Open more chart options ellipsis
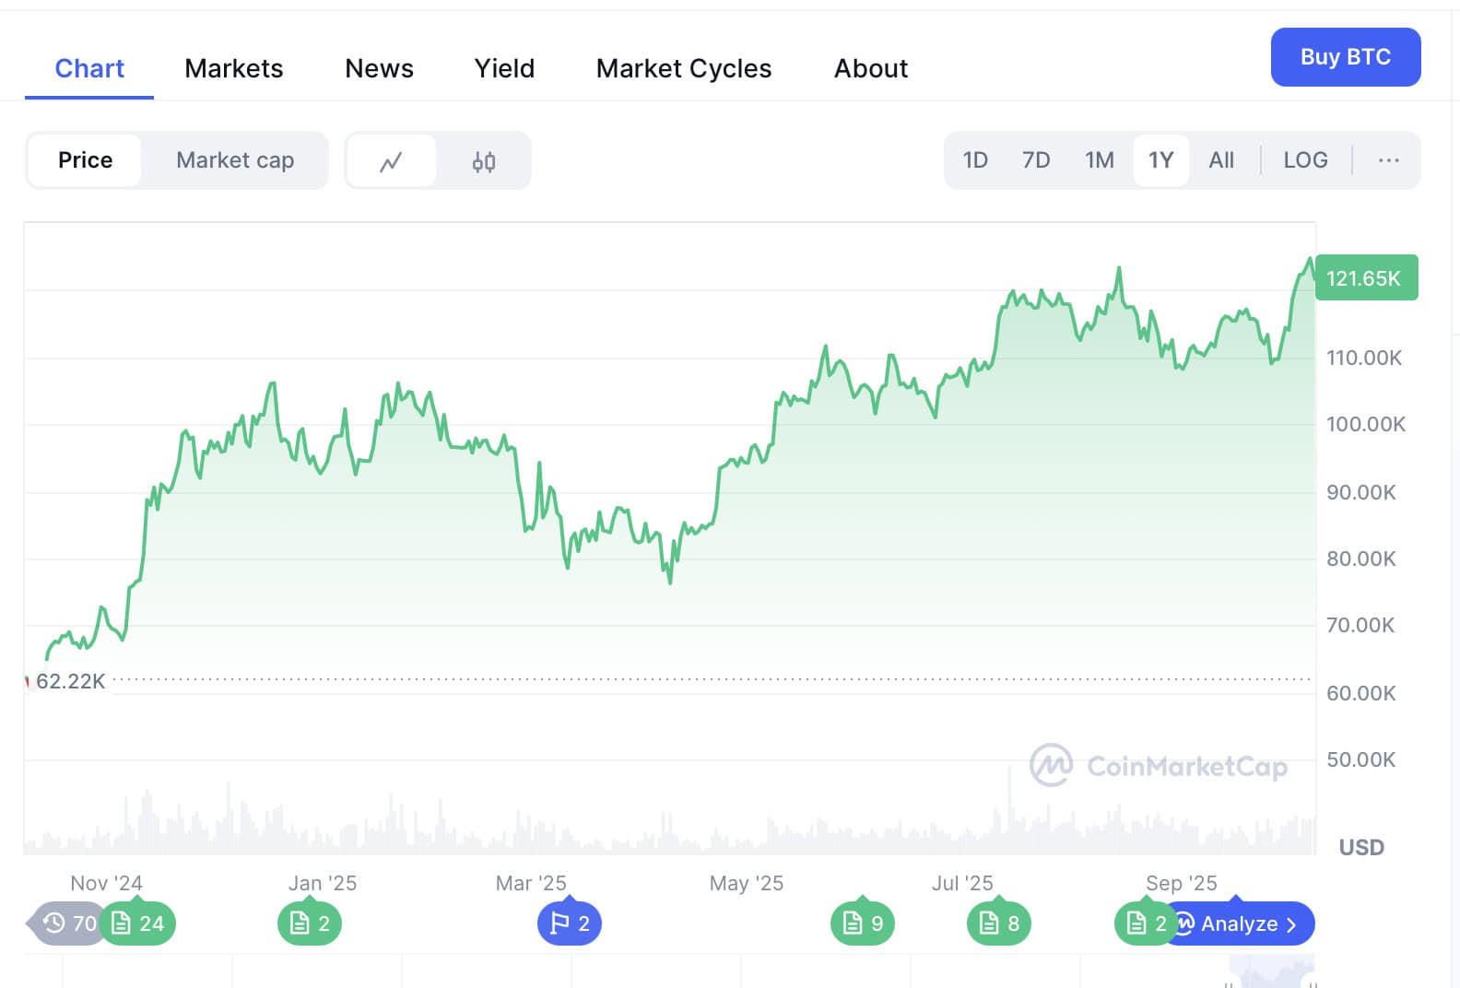The height and width of the screenshot is (988, 1460). [x=1388, y=160]
